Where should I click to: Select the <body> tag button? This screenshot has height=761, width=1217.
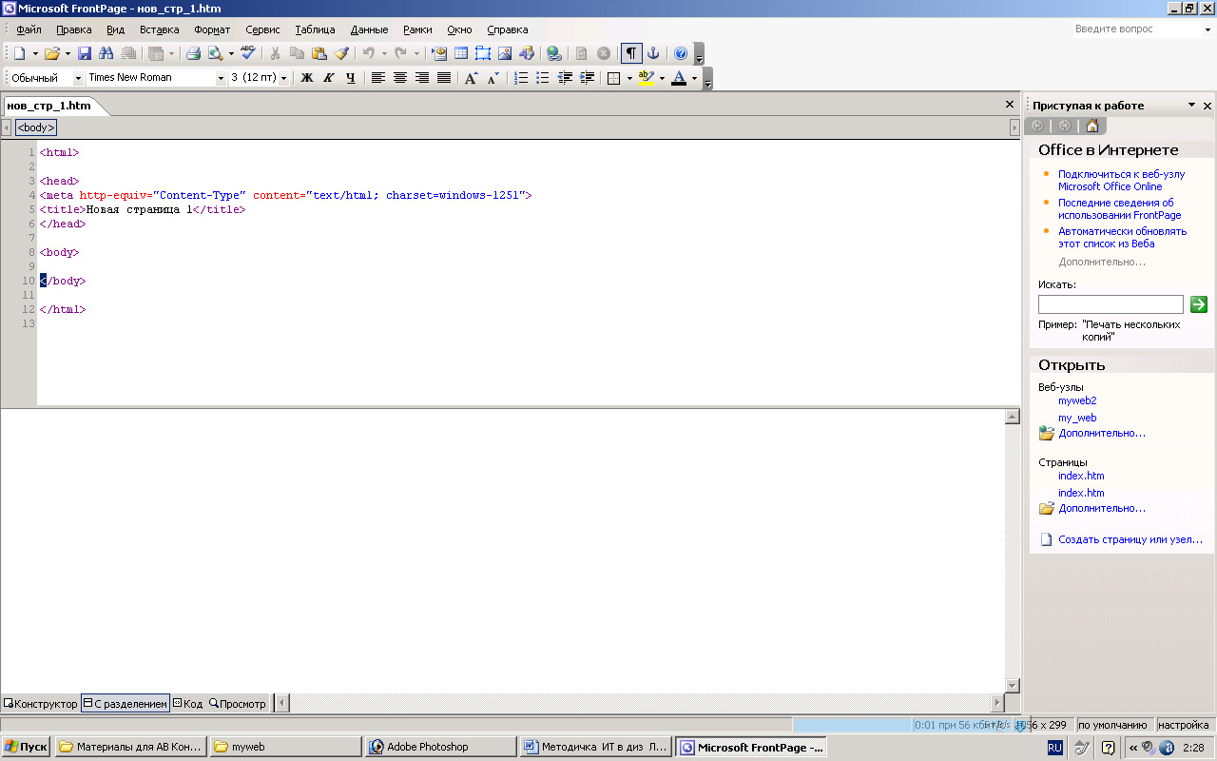tap(36, 127)
